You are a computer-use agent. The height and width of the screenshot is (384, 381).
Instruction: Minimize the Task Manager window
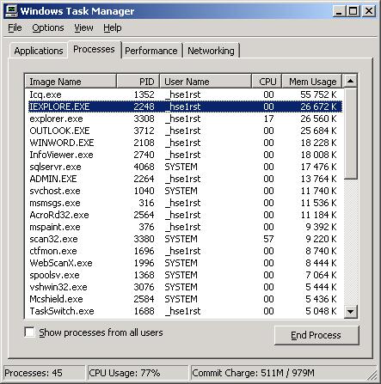(339, 11)
